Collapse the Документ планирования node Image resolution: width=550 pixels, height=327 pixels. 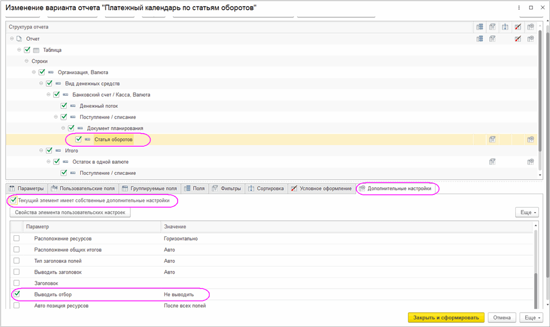63,128
